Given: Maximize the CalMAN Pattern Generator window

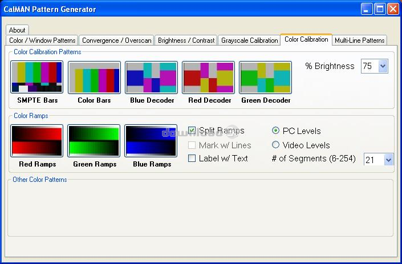Looking at the screenshot, I should click(x=380, y=9).
